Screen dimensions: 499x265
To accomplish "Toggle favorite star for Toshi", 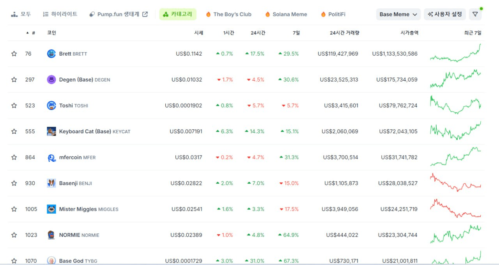I will tap(14, 106).
